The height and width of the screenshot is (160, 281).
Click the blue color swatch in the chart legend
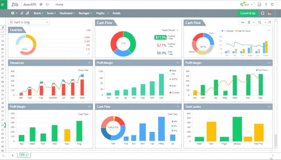point(171,86)
